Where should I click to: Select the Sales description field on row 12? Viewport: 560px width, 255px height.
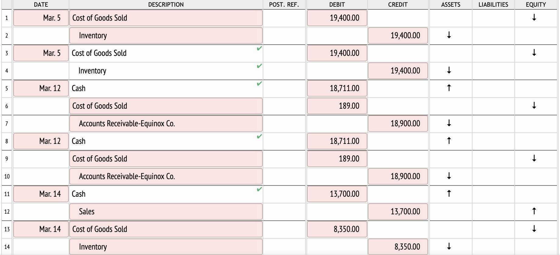tap(166, 212)
